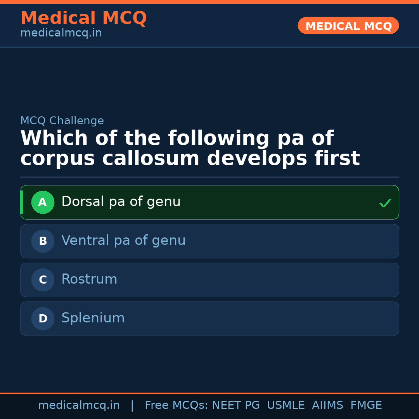This screenshot has width=419, height=419.
Task: Expand the highlighted answer A panel
Action: coord(209,202)
